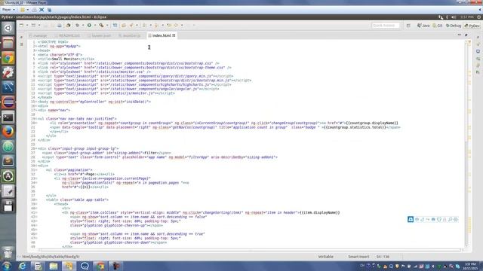483x271 pixels.
Task: Click the Windows Start button
Action: pyautogui.click(x=7, y=266)
